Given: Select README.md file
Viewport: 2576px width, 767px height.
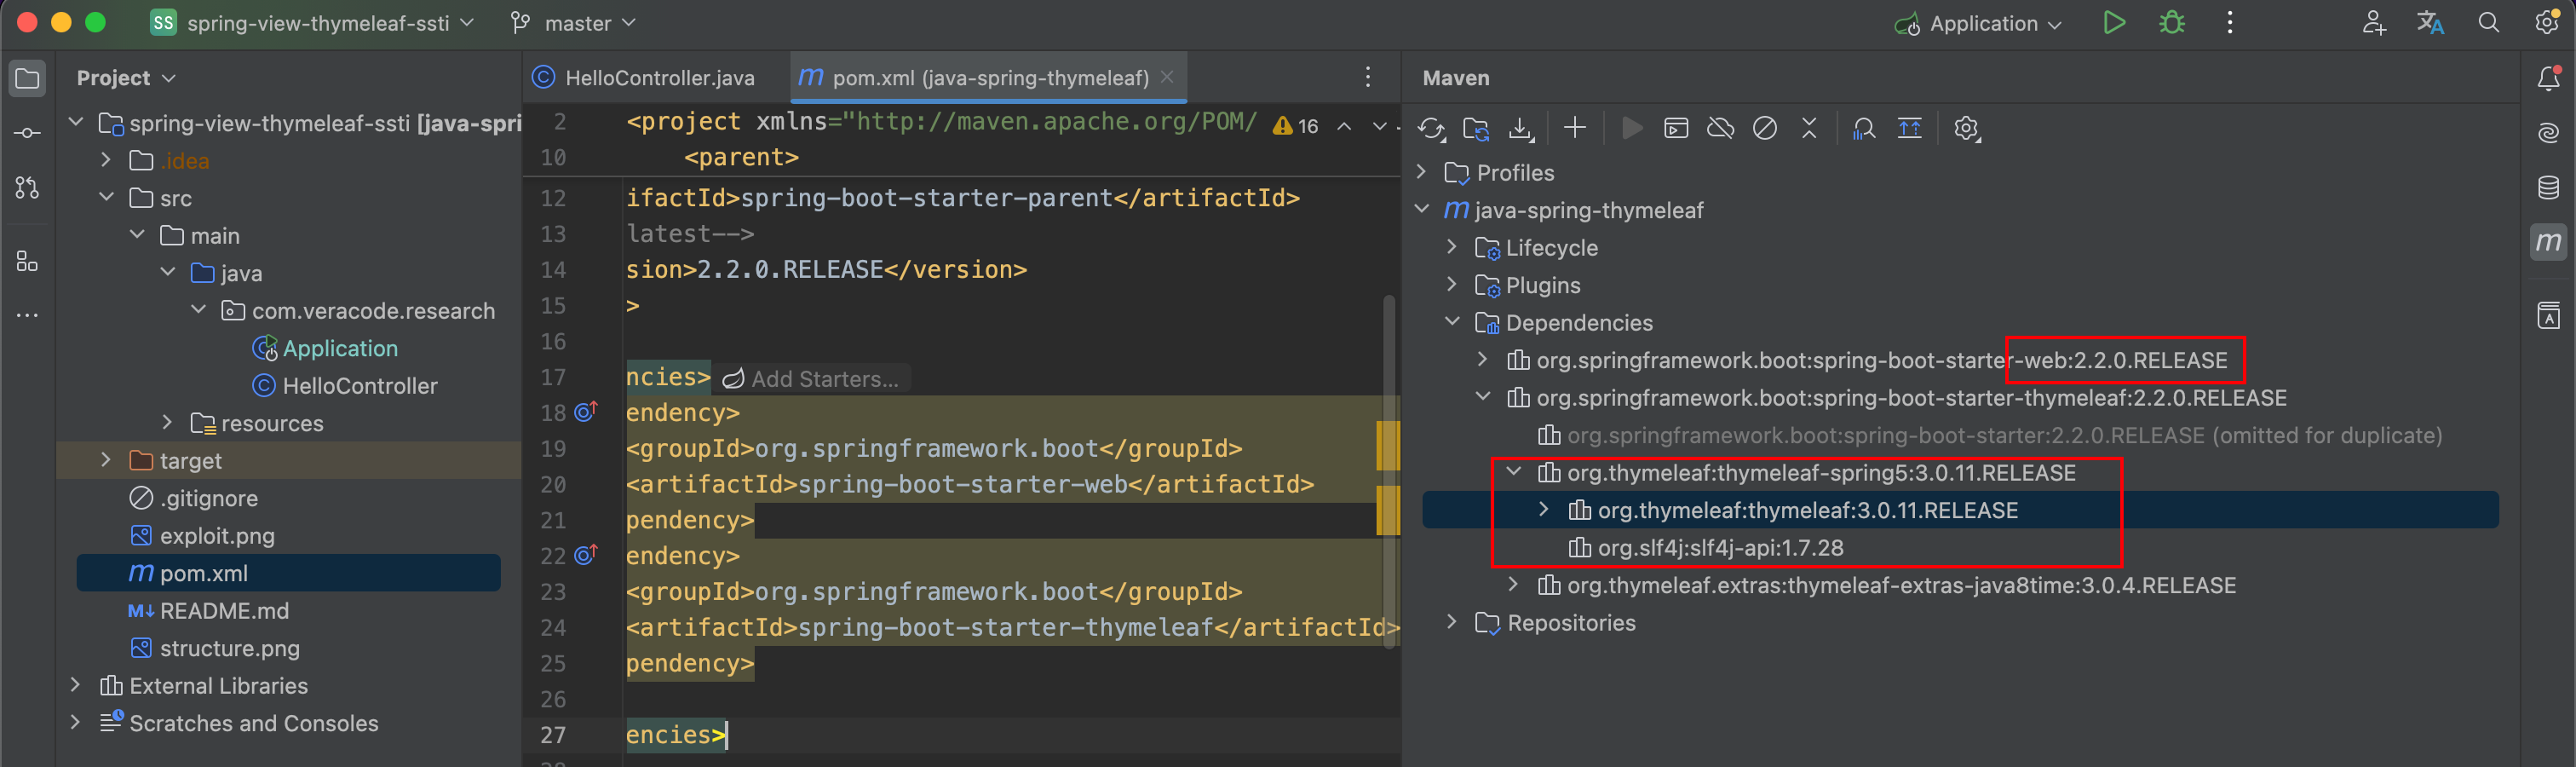Looking at the screenshot, I should [x=208, y=611].
